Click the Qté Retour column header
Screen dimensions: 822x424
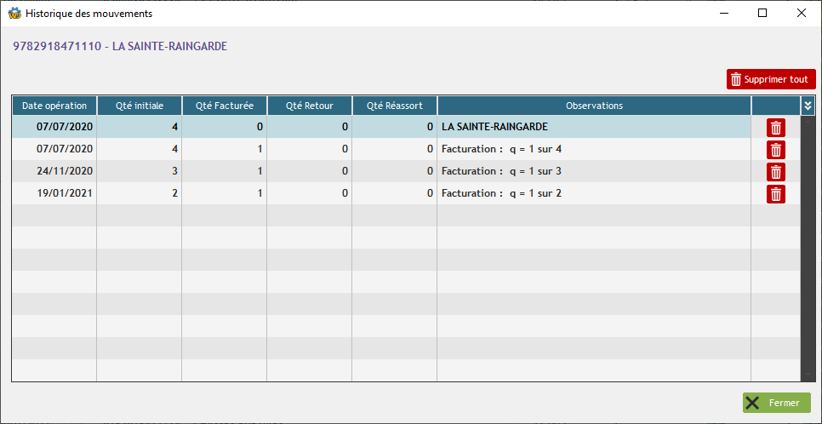pos(309,106)
